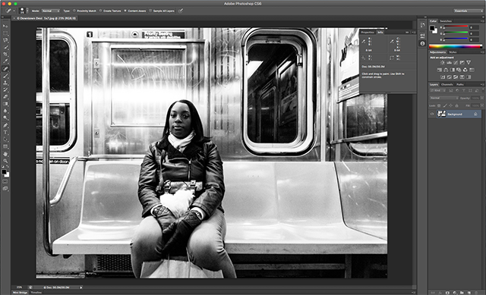Switch to the Channels tab
This screenshot has width=486, height=295.
tap(447, 84)
